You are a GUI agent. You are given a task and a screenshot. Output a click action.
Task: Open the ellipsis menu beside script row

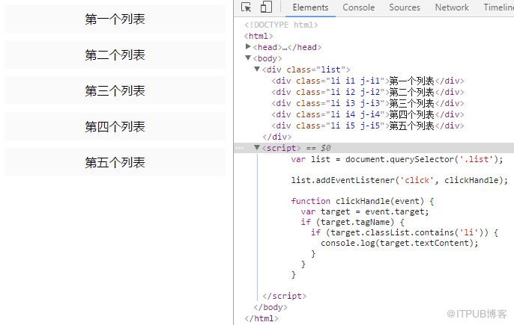(x=239, y=148)
